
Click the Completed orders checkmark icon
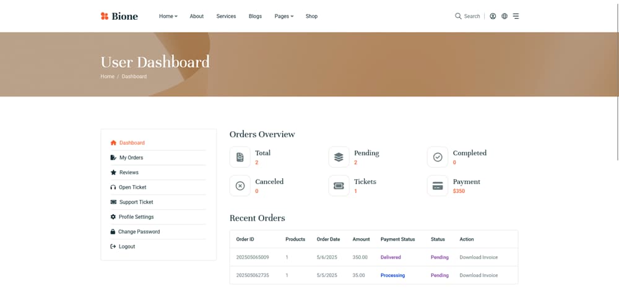(438, 157)
